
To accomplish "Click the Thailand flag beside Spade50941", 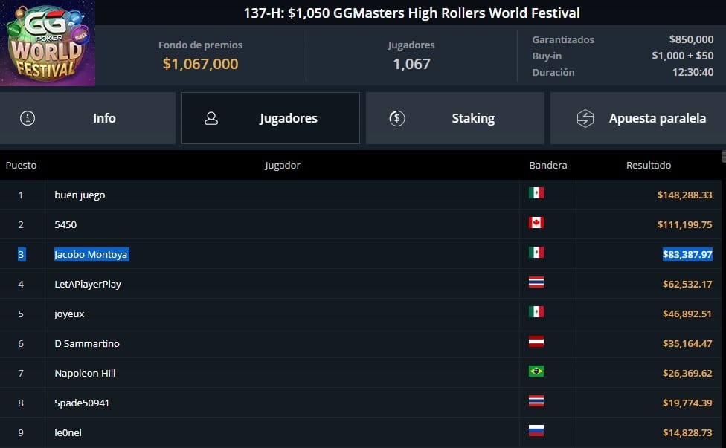I will tap(536, 401).
